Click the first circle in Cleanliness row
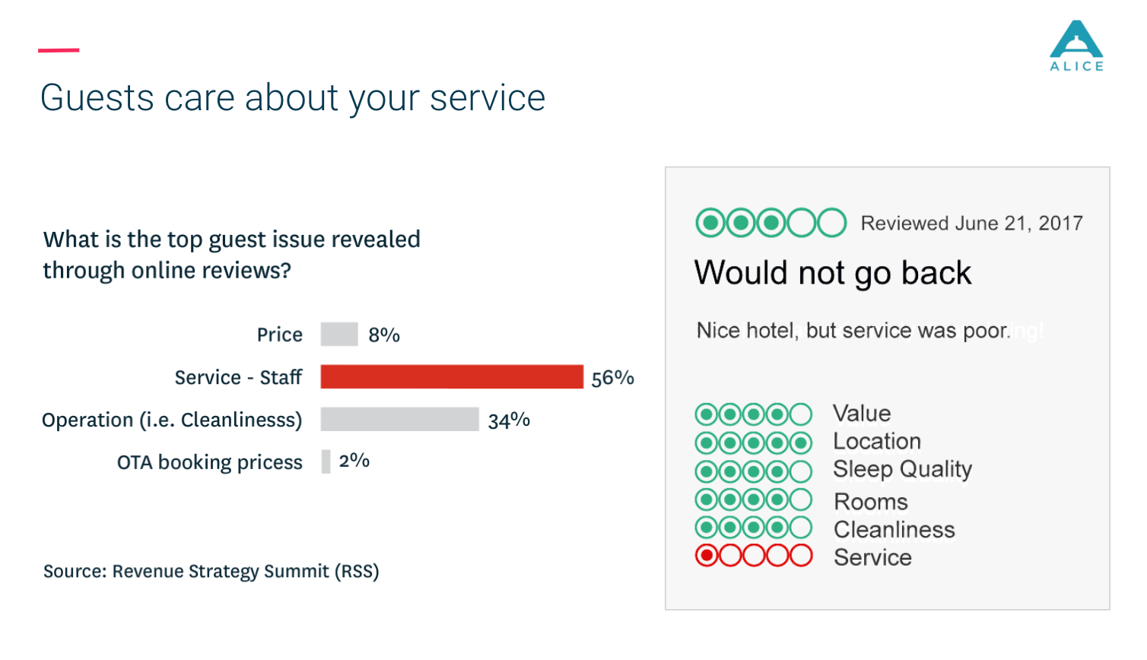 pos(707,527)
